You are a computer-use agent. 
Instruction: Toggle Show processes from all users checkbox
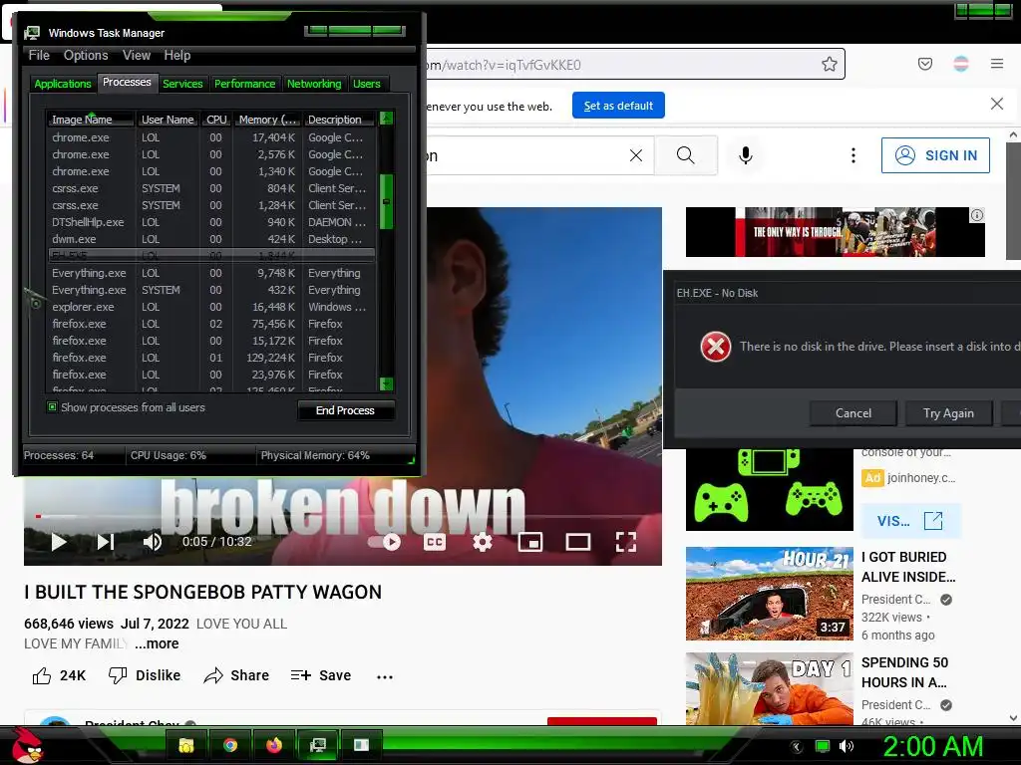pyautogui.click(x=52, y=407)
